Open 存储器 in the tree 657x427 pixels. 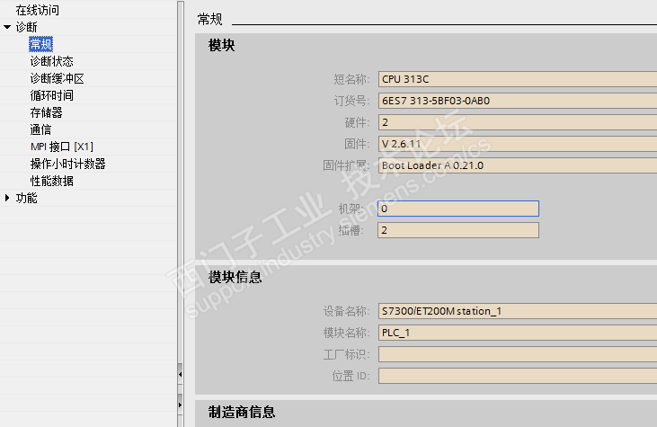tap(46, 112)
